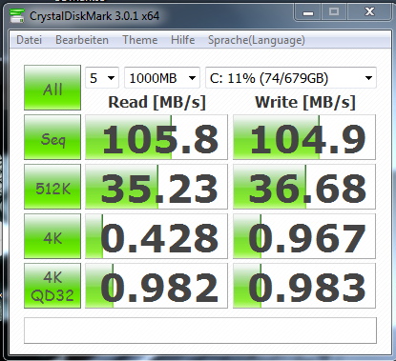Open the Datei menu

tap(29, 40)
